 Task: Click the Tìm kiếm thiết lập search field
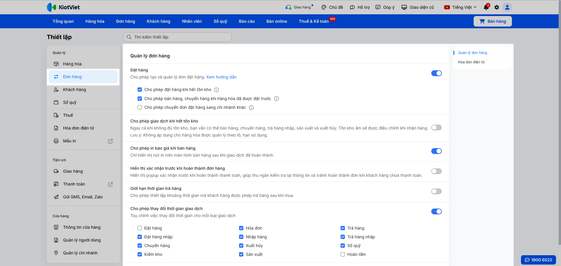pyautogui.click(x=177, y=37)
